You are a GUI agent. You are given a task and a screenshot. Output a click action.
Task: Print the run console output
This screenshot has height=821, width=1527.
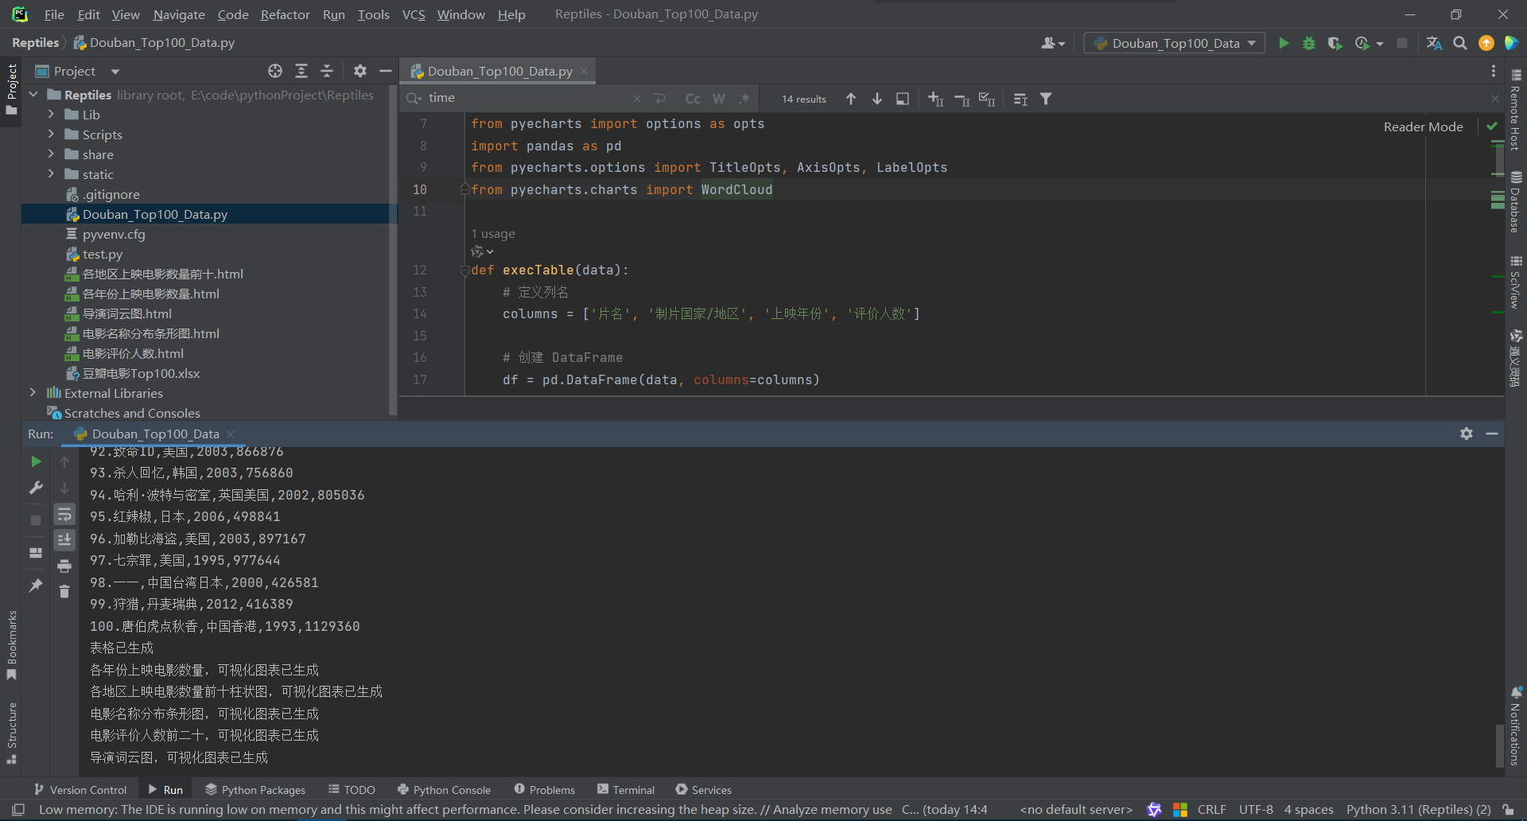pos(64,566)
